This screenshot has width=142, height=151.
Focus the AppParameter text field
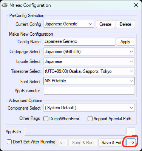tap(89, 91)
